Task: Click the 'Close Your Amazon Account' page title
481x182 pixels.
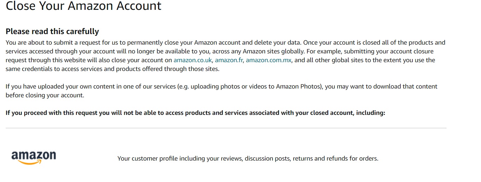Action: point(83,6)
